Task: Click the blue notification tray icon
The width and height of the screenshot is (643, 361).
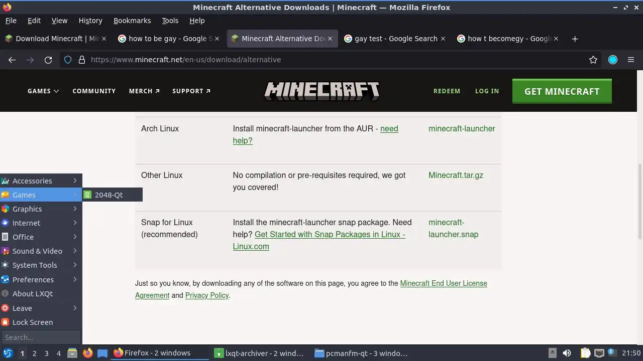Action: tap(612, 353)
